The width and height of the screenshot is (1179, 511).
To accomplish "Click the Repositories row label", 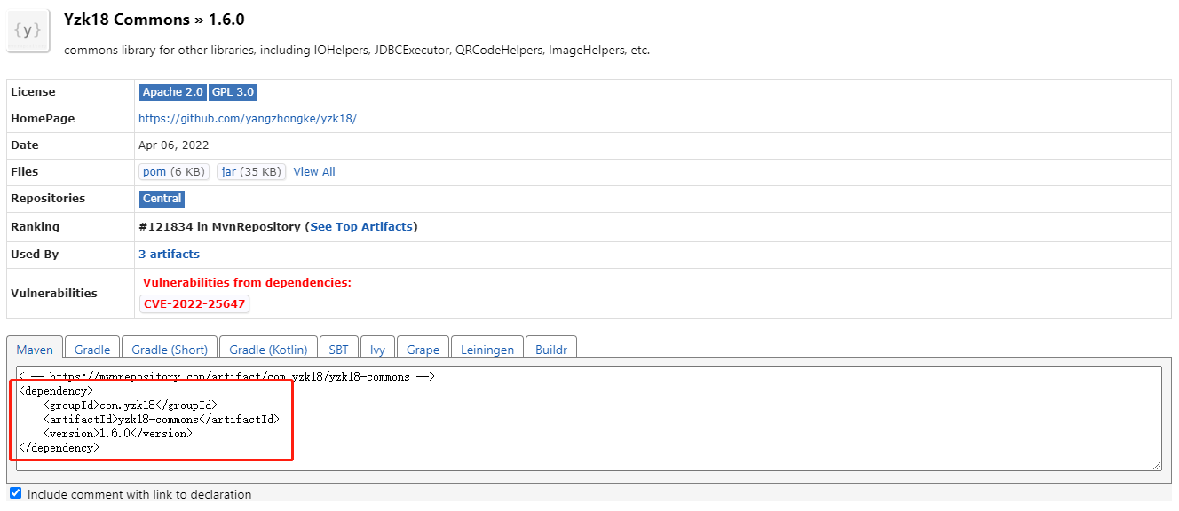I will click(x=48, y=199).
